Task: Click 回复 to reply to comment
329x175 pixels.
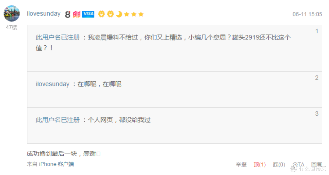Action: tap(317, 165)
